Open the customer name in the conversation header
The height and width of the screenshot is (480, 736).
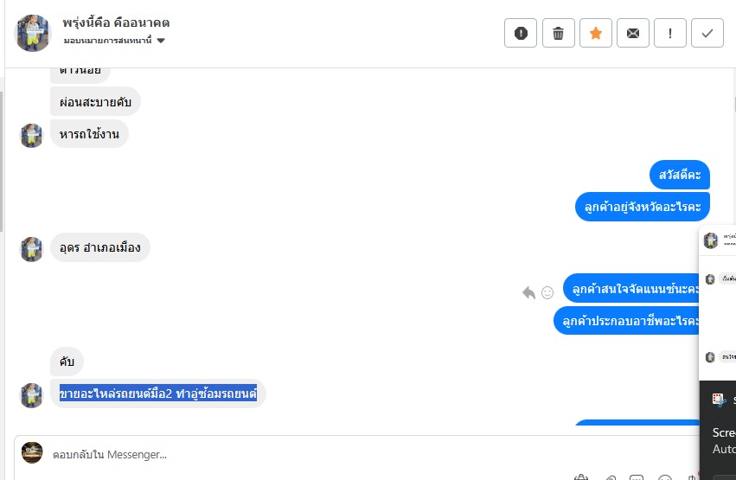116,22
